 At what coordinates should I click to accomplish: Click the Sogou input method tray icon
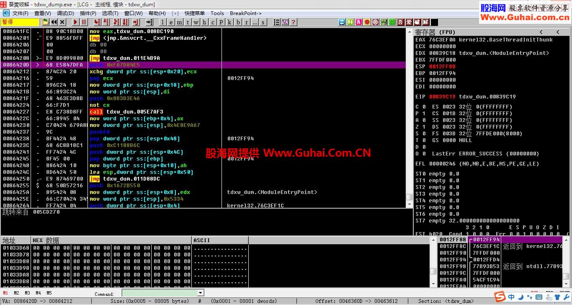(500, 297)
